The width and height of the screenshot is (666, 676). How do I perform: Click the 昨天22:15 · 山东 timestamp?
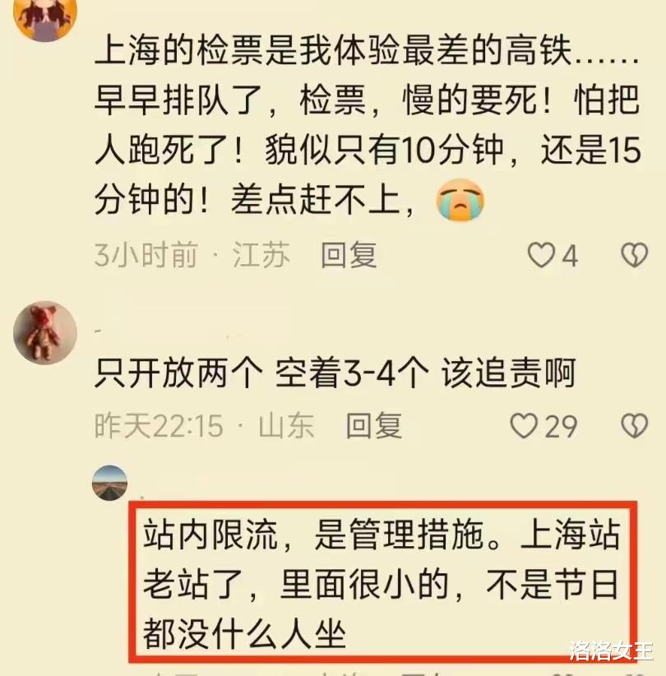coord(204,426)
